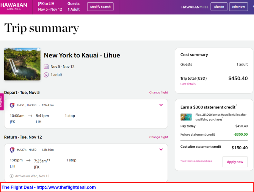This screenshot has width=254, height=192.
Task: Click Change flight for the Return section
Action: pos(158,137)
